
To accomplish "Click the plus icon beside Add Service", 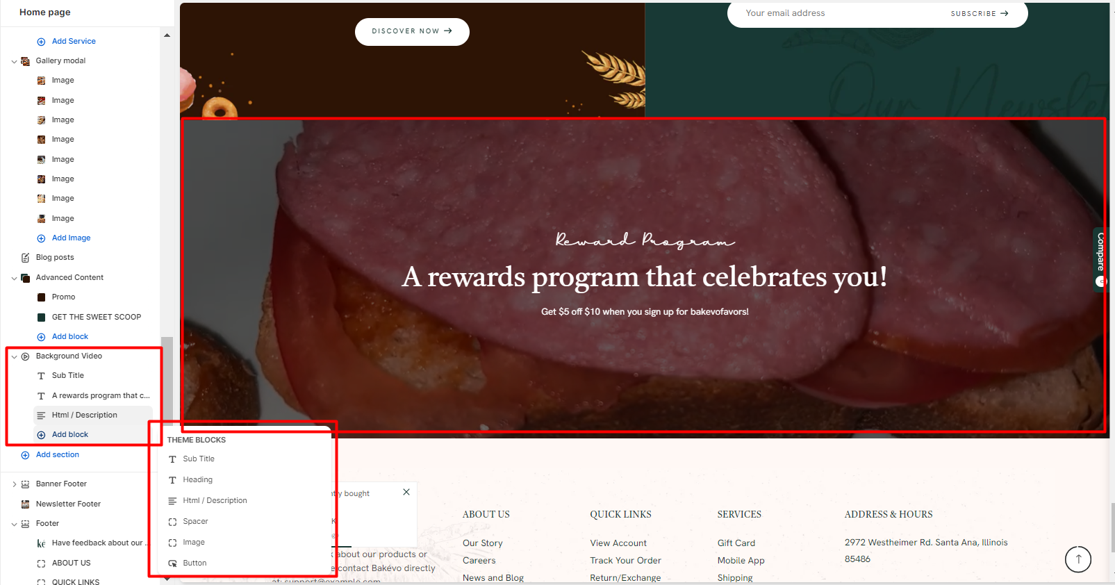I will (41, 42).
